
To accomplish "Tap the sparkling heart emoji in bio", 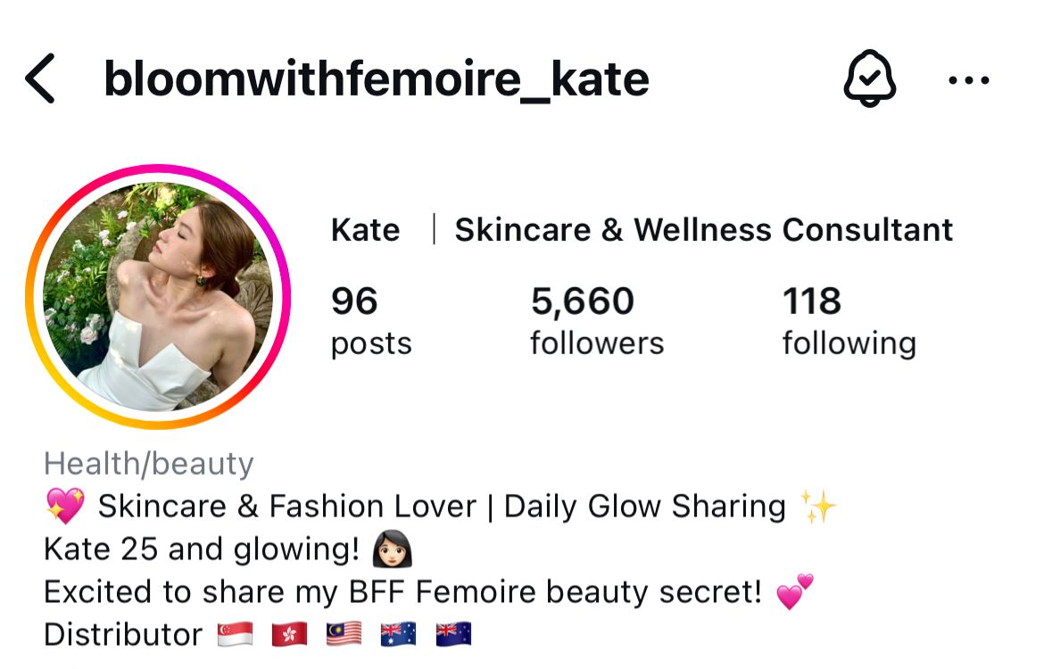I will pyautogui.click(x=65, y=506).
